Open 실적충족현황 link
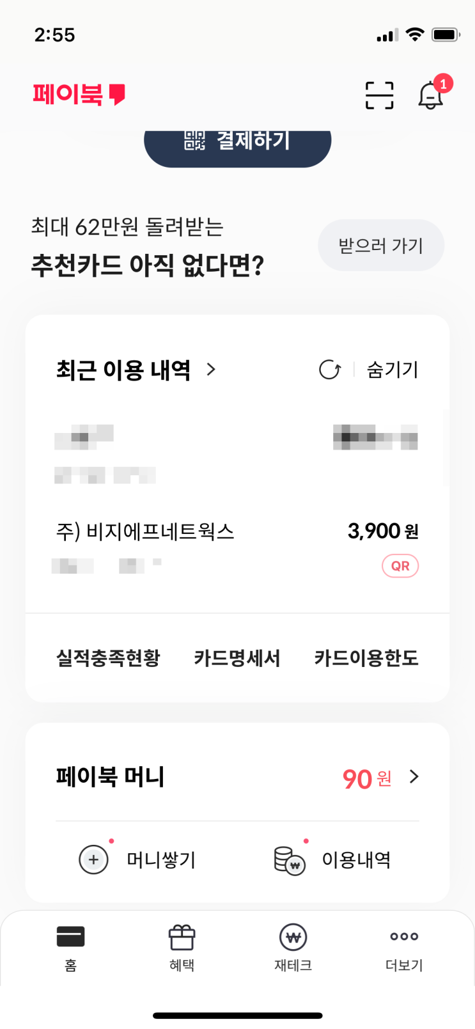The image size is (475, 1029). [x=108, y=658]
